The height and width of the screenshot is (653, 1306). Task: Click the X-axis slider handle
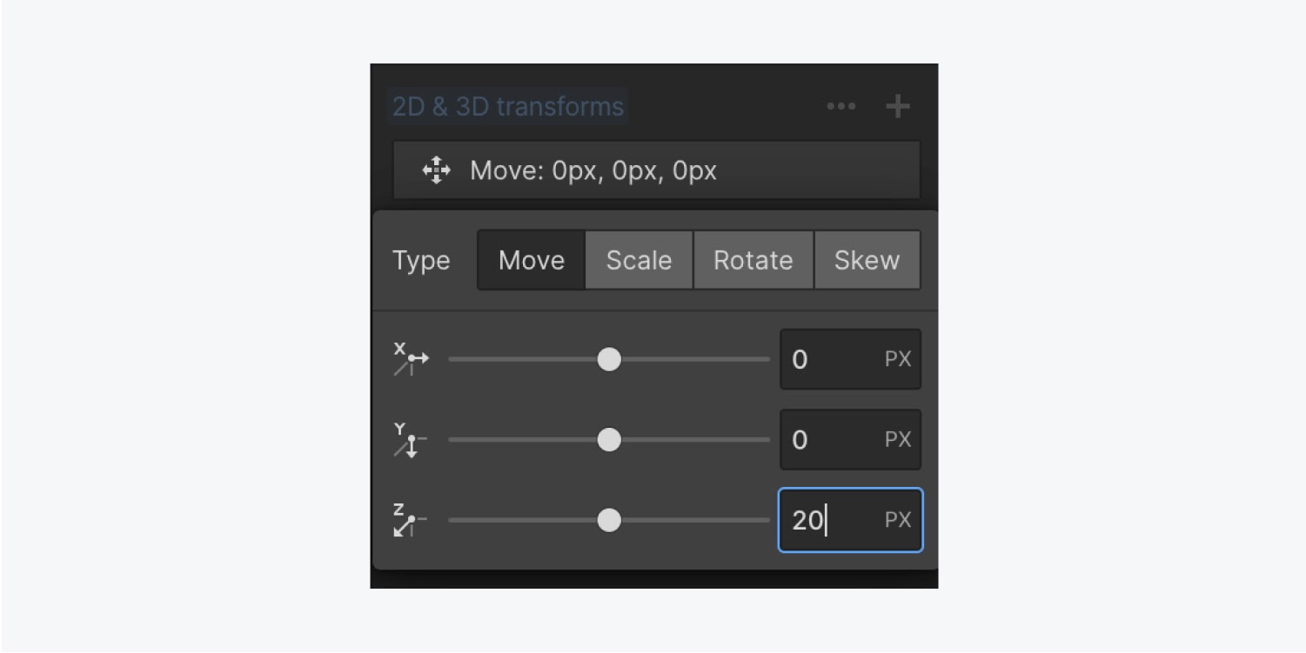coord(609,359)
